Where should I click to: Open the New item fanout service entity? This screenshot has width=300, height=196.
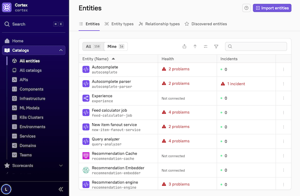tap(114, 125)
